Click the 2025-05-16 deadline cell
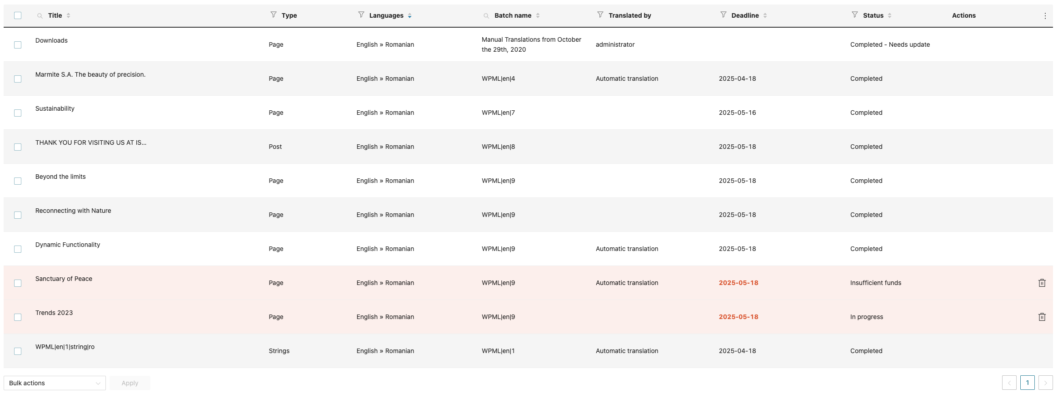The image size is (1058, 398). pyautogui.click(x=738, y=113)
